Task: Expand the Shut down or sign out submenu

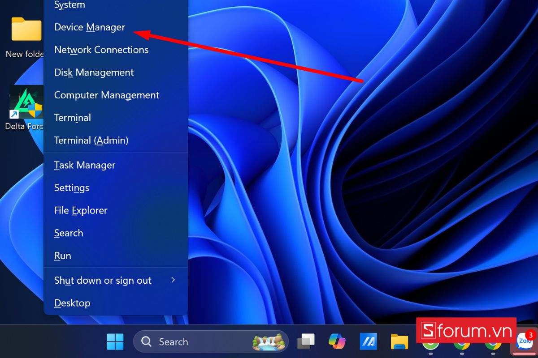Action: tap(116, 281)
